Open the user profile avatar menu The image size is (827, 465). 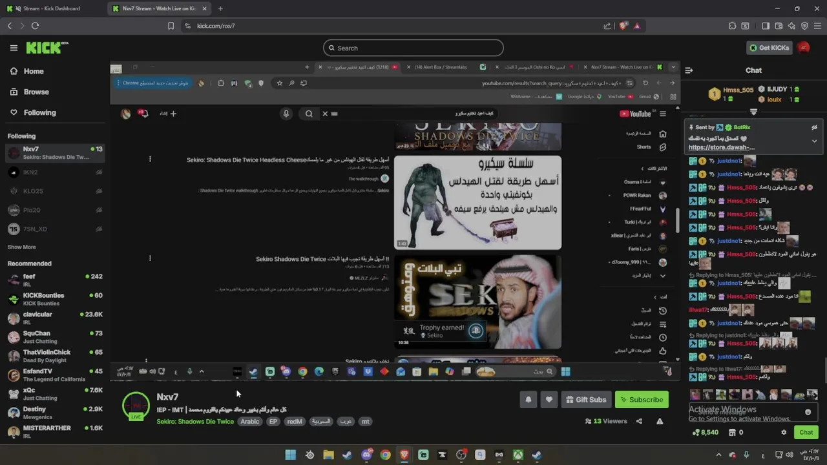804,48
